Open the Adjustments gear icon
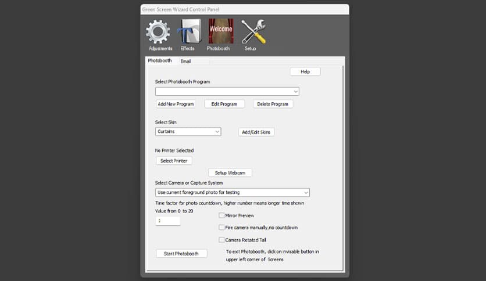486x281 pixels. point(158,32)
